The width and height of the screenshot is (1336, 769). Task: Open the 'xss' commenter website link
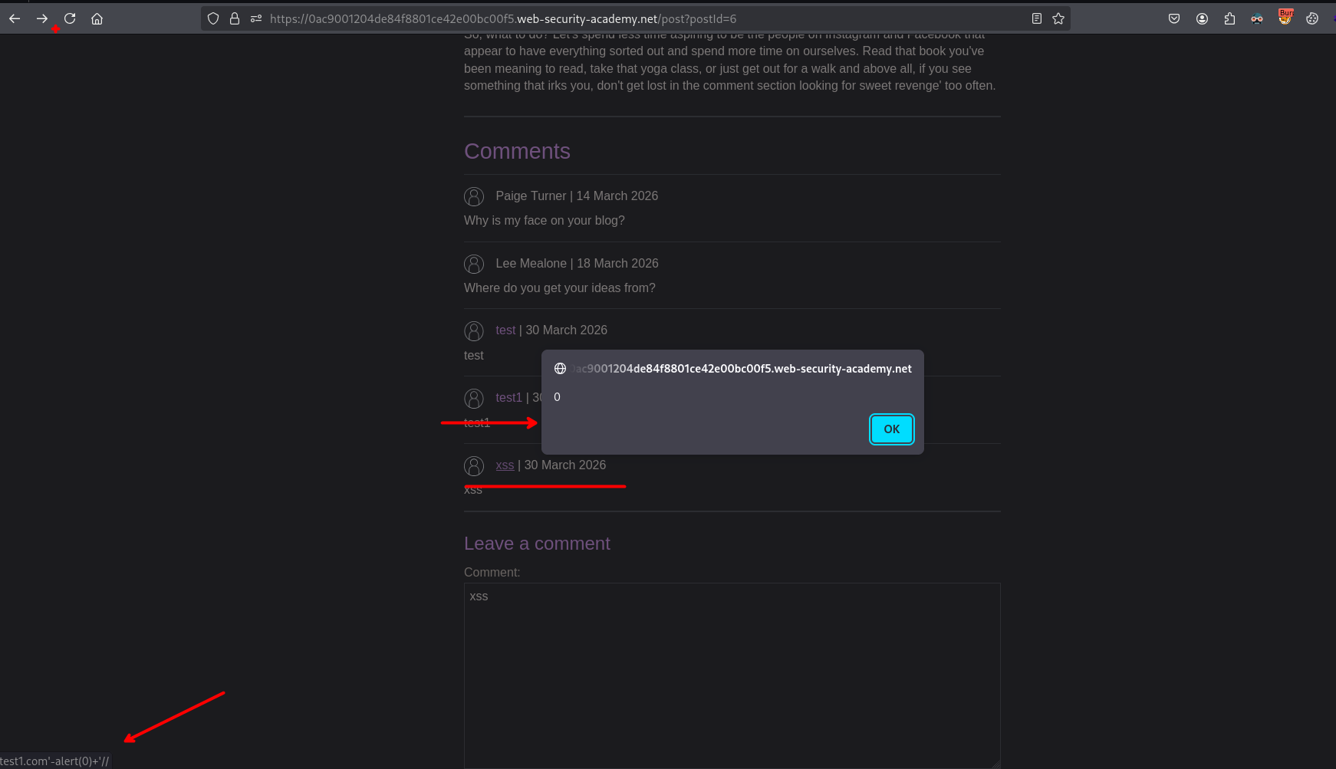tap(505, 465)
